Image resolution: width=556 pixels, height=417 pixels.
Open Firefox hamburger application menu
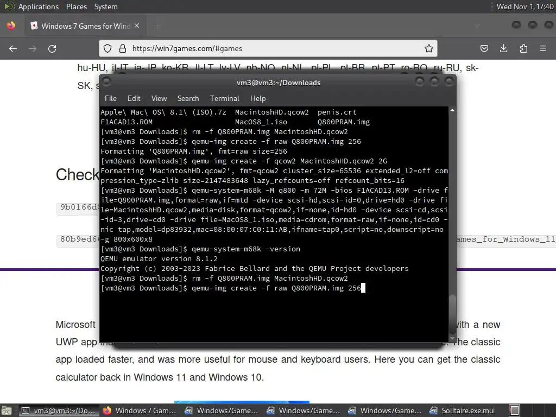click(x=543, y=48)
